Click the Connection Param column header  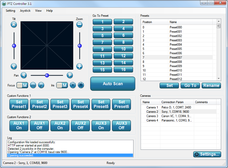[x=177, y=102]
